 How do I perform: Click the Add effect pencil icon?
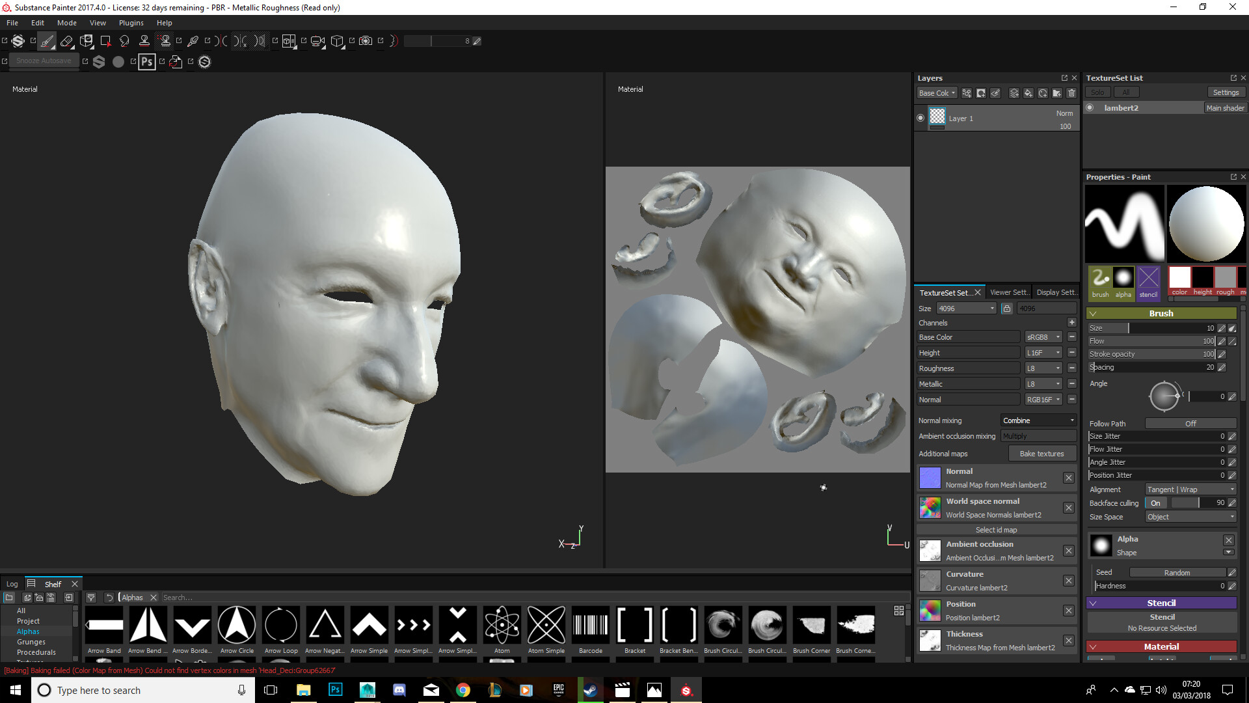tap(995, 93)
